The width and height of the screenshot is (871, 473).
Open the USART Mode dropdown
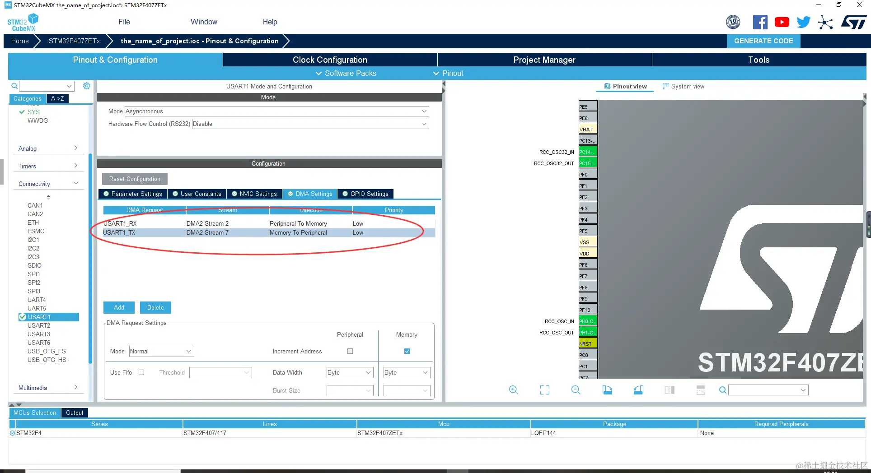(x=276, y=111)
